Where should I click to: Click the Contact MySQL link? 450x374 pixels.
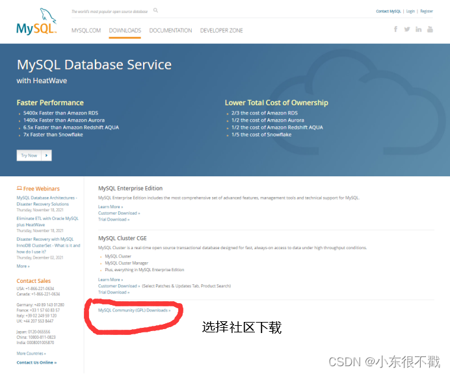[x=388, y=11]
